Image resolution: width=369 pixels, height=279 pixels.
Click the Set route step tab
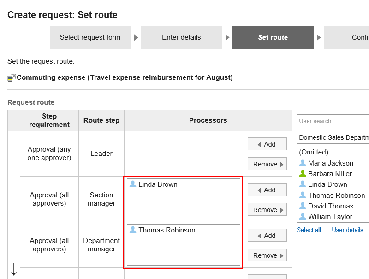[273, 37]
